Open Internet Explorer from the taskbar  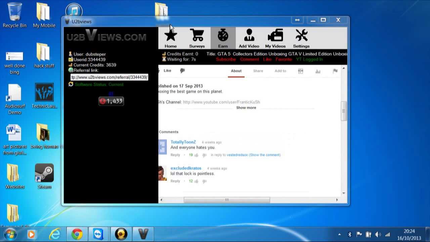pos(54,234)
